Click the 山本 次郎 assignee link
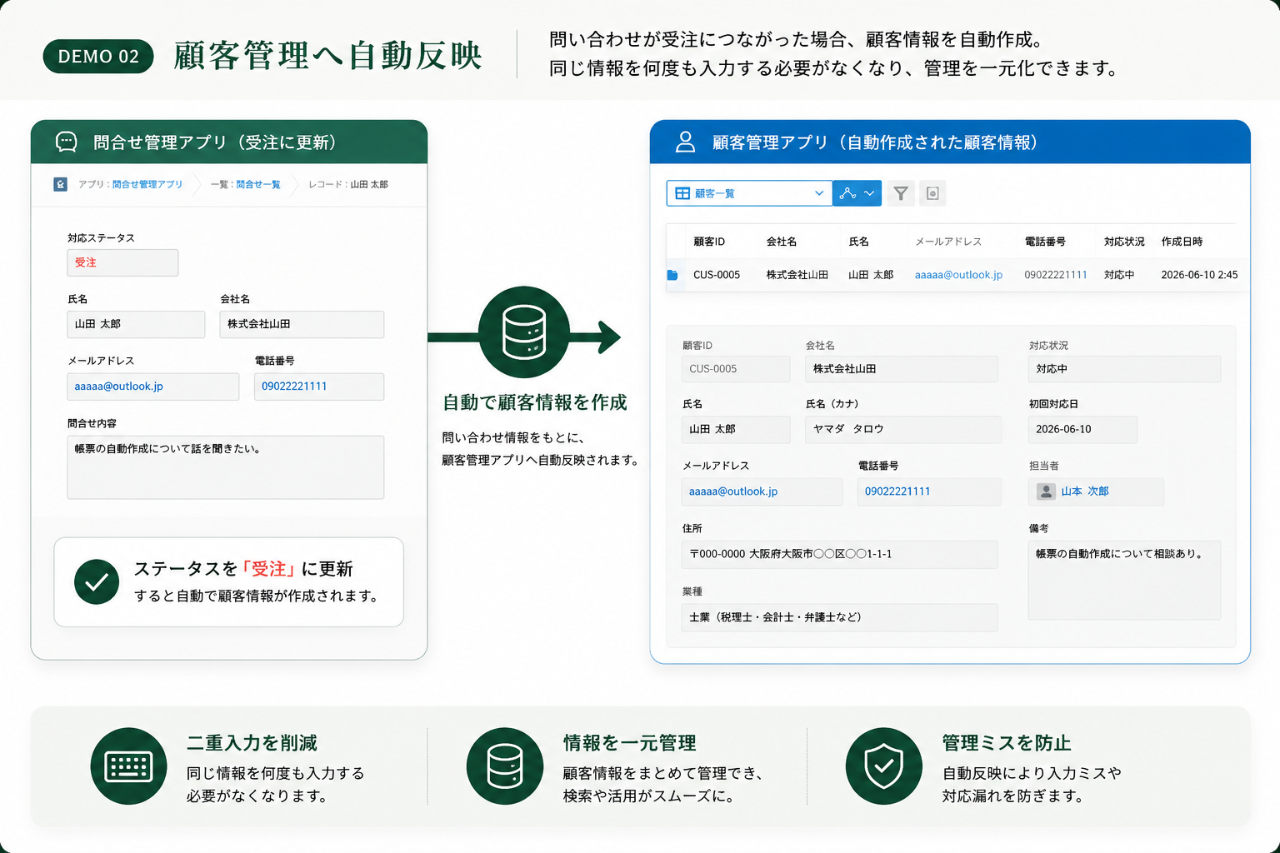The width and height of the screenshot is (1280, 853). click(x=1085, y=491)
